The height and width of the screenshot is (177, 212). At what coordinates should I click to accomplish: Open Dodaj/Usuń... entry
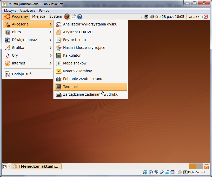pos(28,74)
